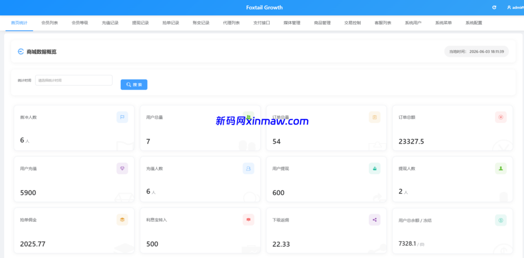Select the 代理列表 tab
The image size is (524, 258).
[x=231, y=23]
